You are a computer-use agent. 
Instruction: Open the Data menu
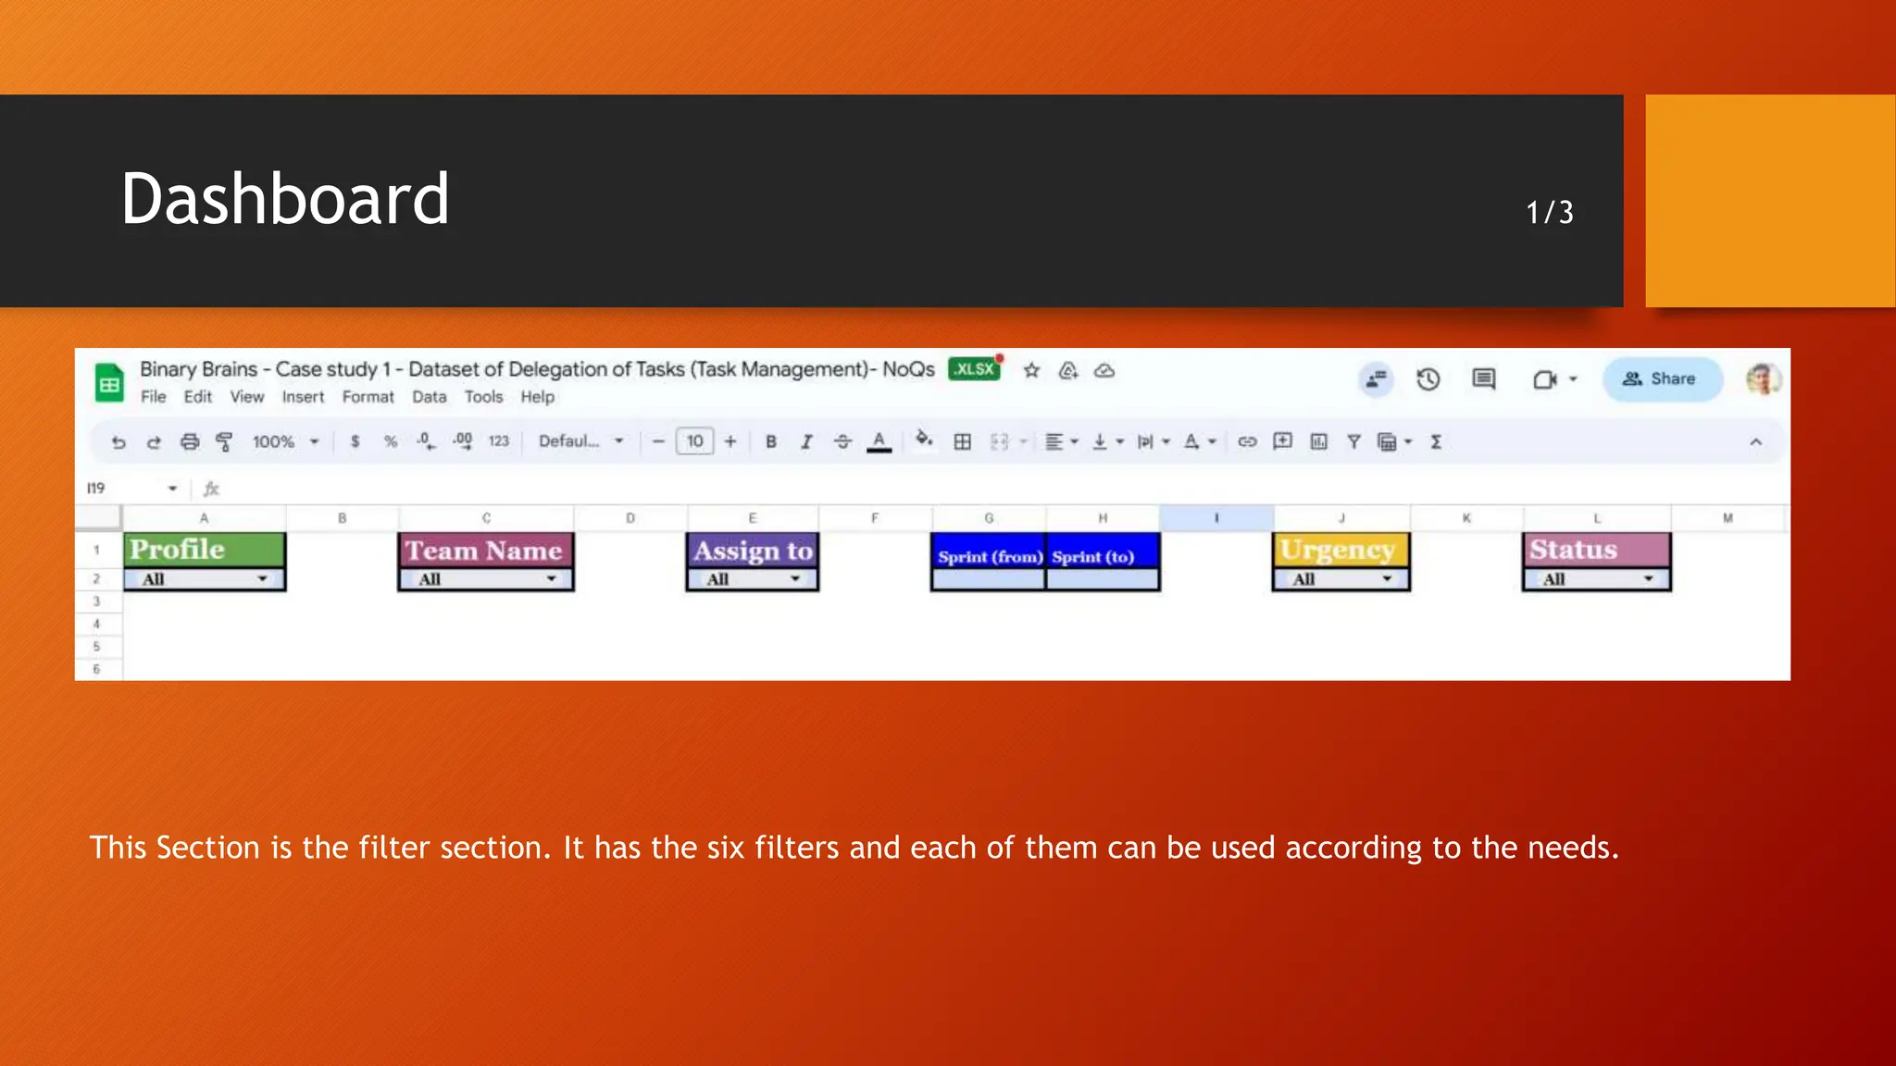pos(429,397)
